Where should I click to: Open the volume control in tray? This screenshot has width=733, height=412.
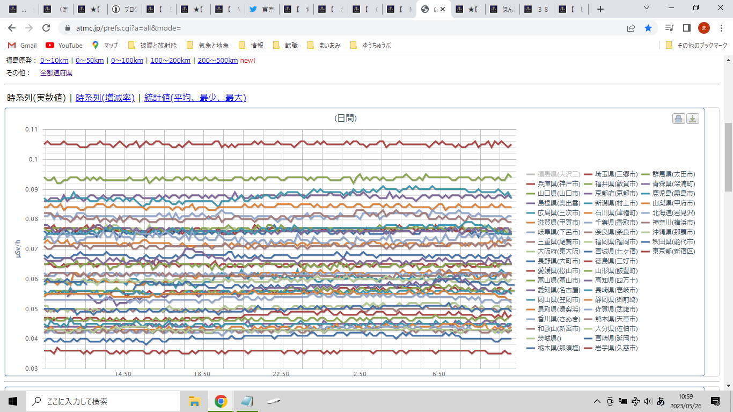648,401
